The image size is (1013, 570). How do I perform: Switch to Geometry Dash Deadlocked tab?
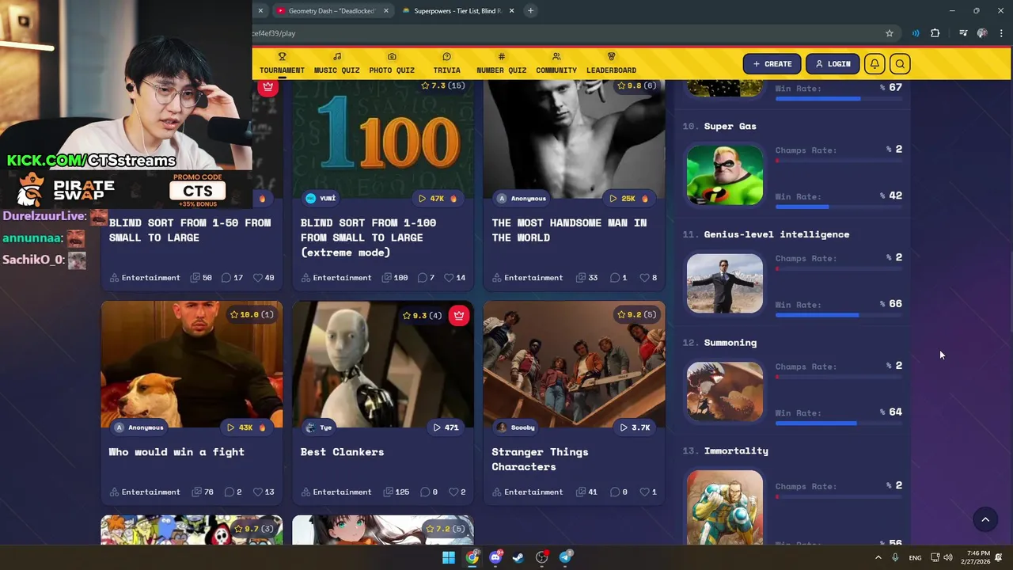[x=331, y=11]
